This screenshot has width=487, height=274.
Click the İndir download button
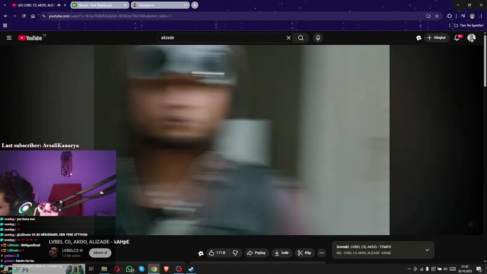[x=282, y=253]
